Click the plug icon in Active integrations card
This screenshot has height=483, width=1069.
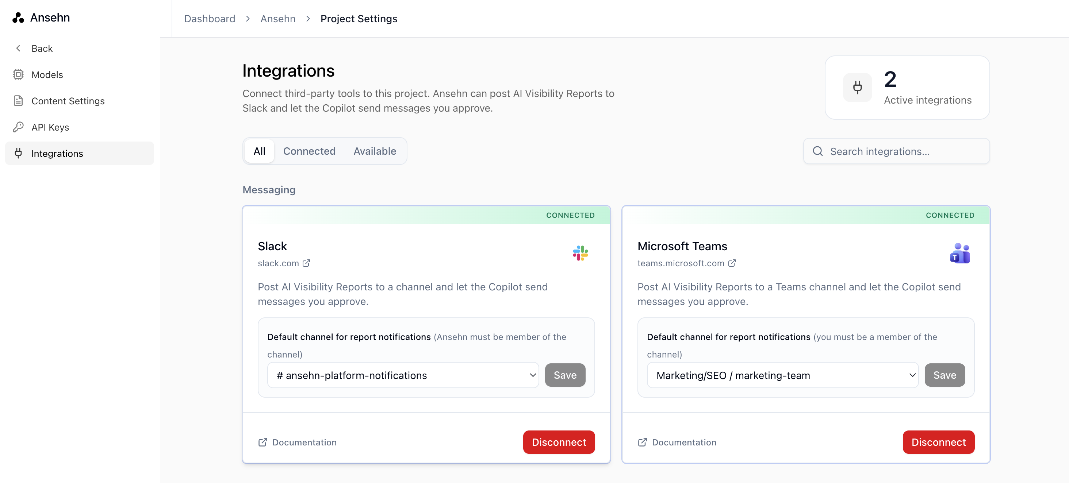(x=857, y=88)
